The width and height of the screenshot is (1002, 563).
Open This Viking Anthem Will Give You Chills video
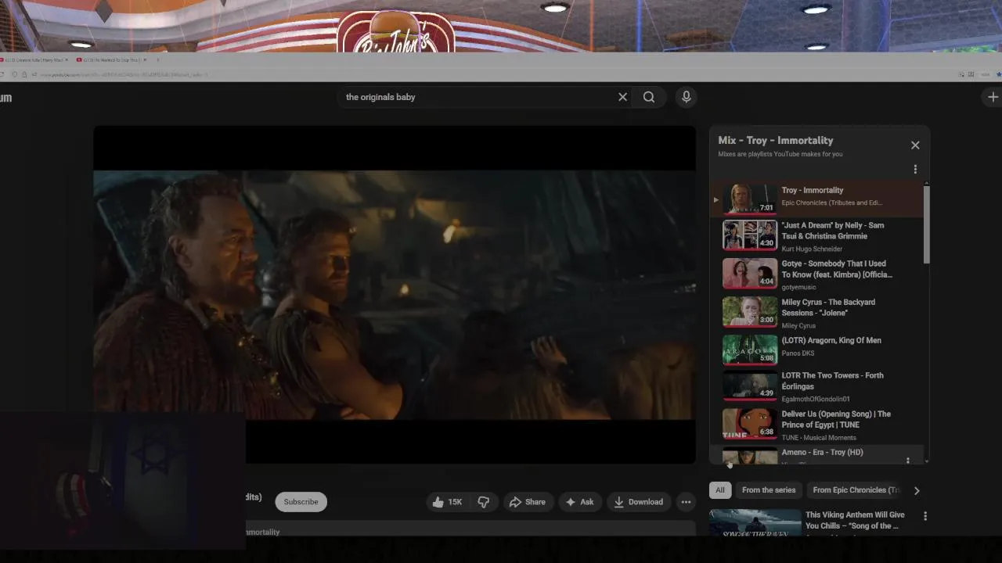(855, 520)
